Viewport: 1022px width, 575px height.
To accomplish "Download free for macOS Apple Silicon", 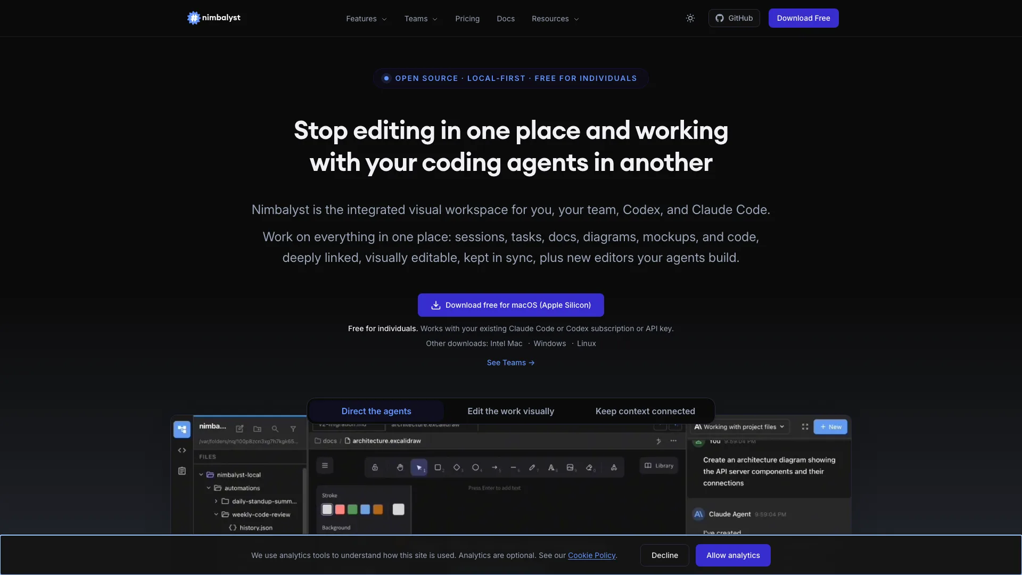I will pyautogui.click(x=511, y=305).
